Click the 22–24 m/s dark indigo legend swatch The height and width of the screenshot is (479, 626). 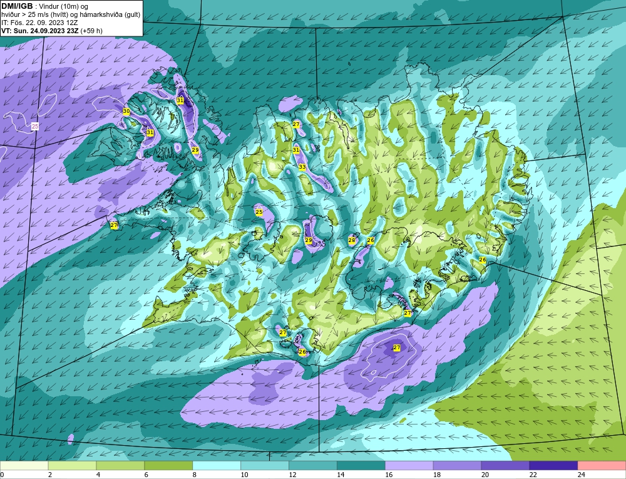554,466
